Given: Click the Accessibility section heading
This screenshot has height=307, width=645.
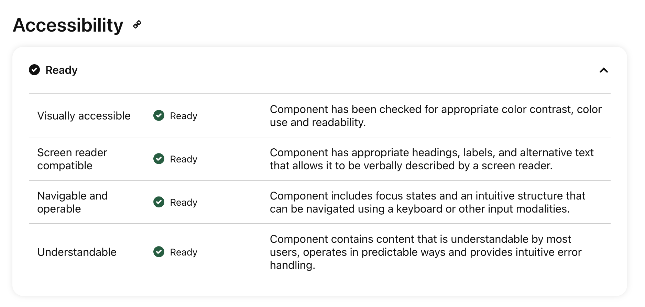Looking at the screenshot, I should pos(68,25).
